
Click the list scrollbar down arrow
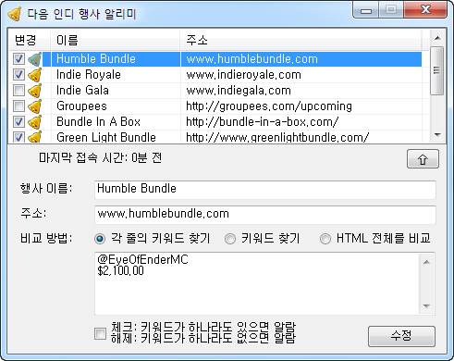click(437, 135)
